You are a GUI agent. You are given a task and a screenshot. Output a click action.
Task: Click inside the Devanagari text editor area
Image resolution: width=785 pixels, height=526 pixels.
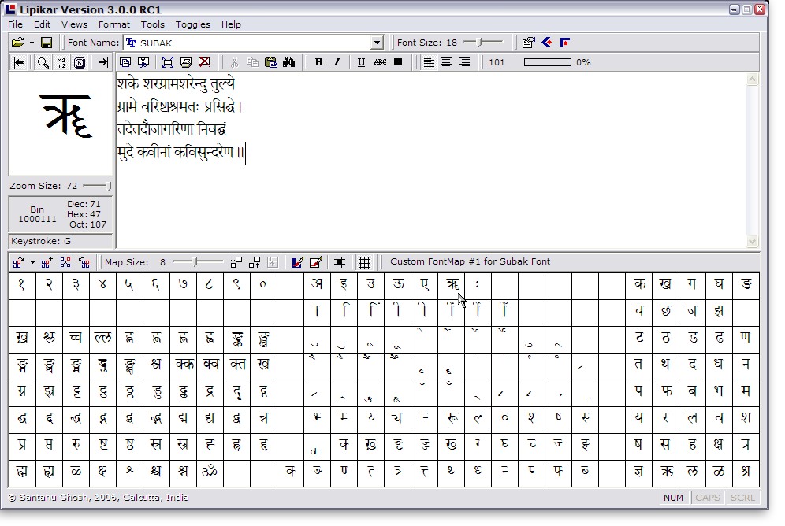[430, 160]
